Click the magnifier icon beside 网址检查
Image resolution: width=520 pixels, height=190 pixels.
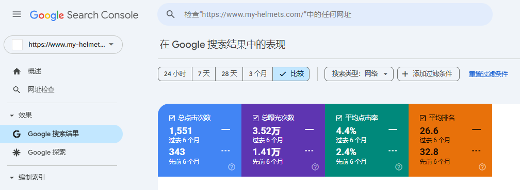17,89
